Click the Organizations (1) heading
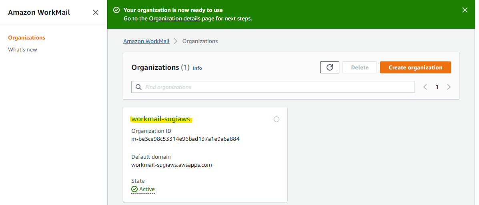 [x=161, y=67]
